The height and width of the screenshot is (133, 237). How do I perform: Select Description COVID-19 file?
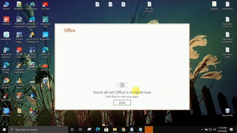tap(227, 22)
